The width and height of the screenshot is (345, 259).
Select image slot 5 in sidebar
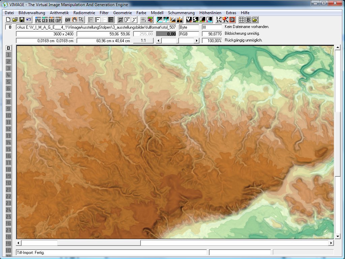[8, 82]
